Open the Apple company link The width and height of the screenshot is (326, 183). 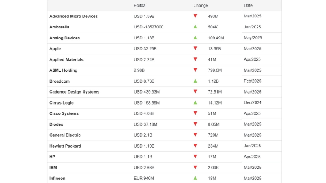tap(55, 48)
